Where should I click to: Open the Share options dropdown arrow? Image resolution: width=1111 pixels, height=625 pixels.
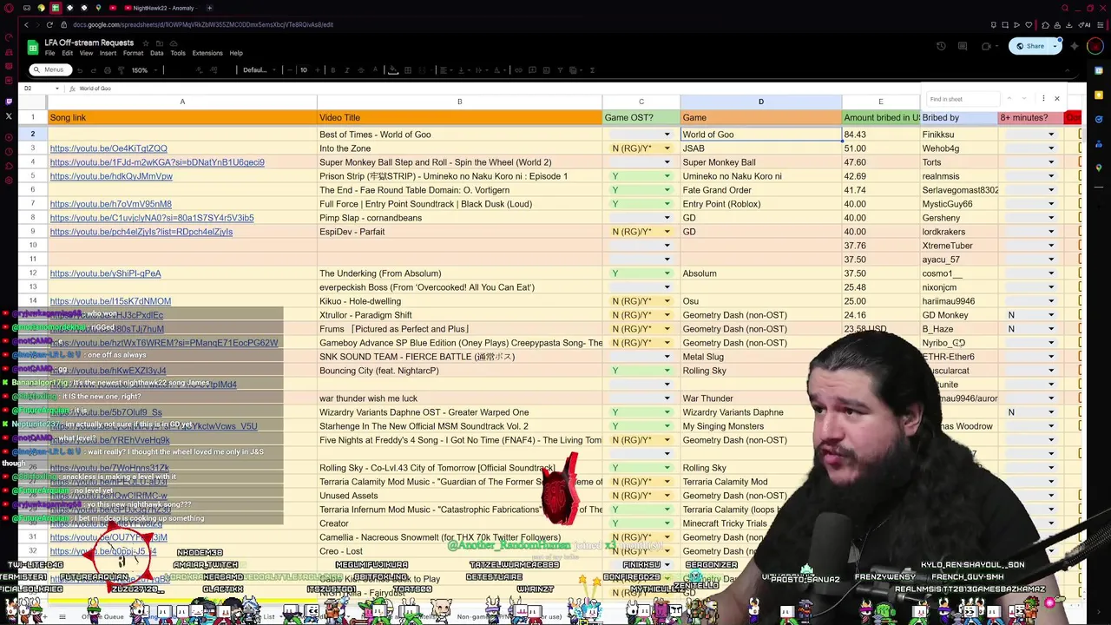point(1055,46)
